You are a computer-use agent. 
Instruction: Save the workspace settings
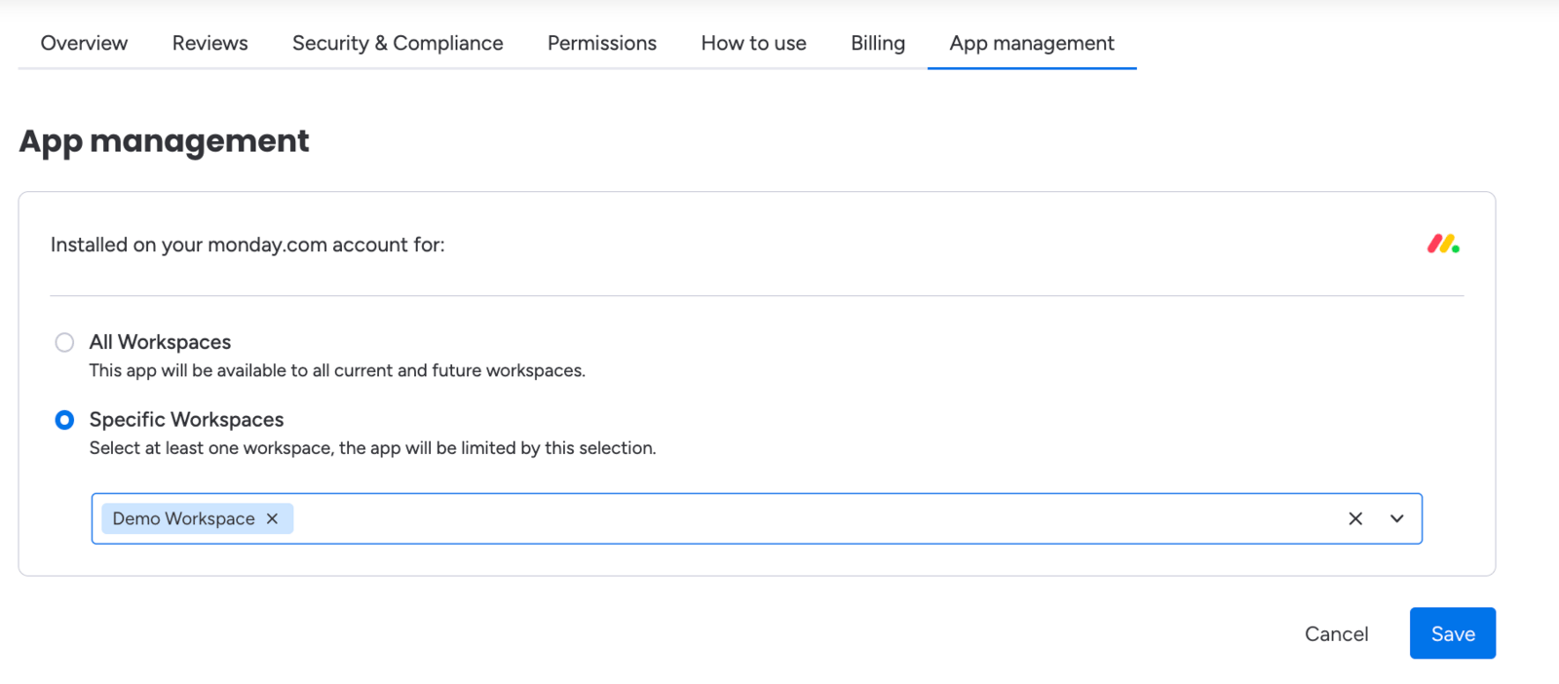click(1453, 633)
